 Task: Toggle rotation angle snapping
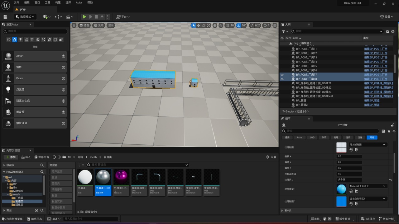[238, 26]
